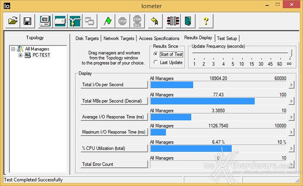303x186 pixels.
Task: Click the 1126.7540 maximum response value
Action: click(x=218, y=126)
